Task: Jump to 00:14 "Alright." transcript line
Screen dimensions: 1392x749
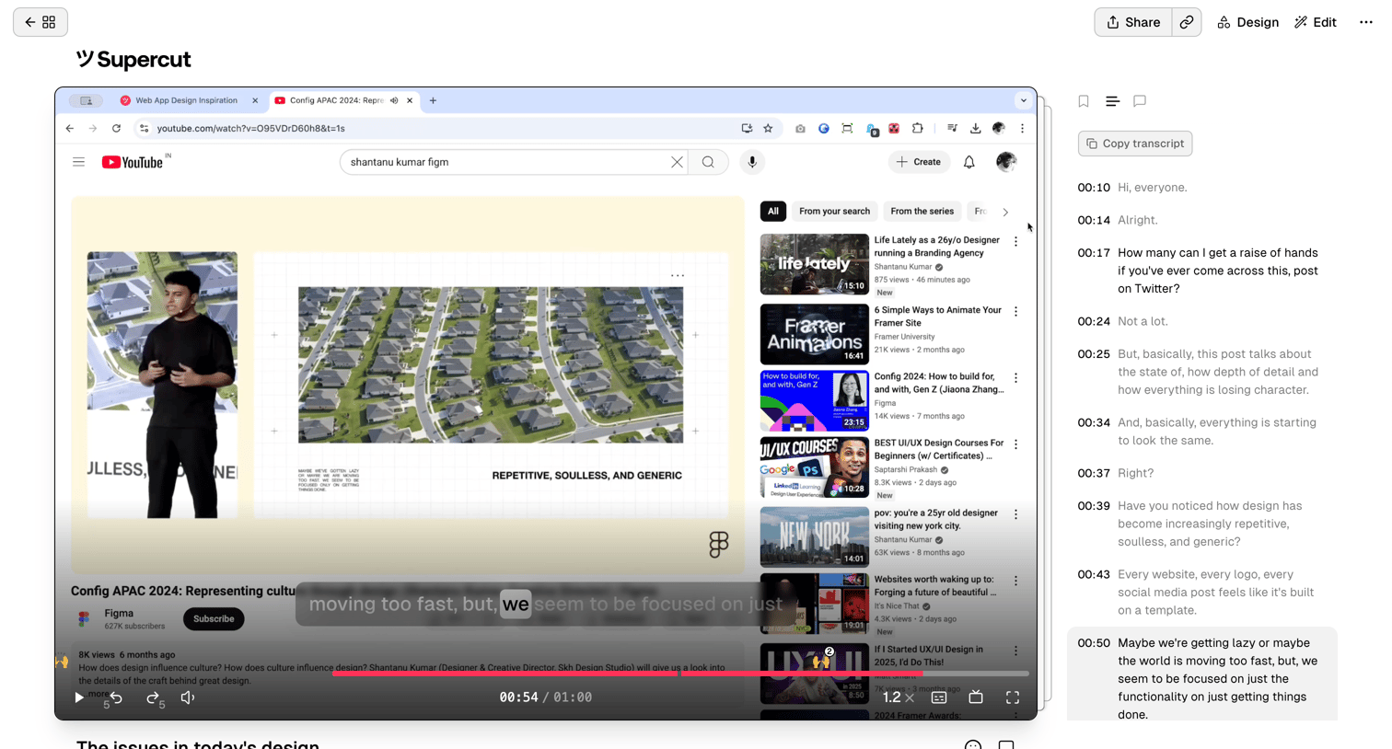Action: pyautogui.click(x=1202, y=221)
